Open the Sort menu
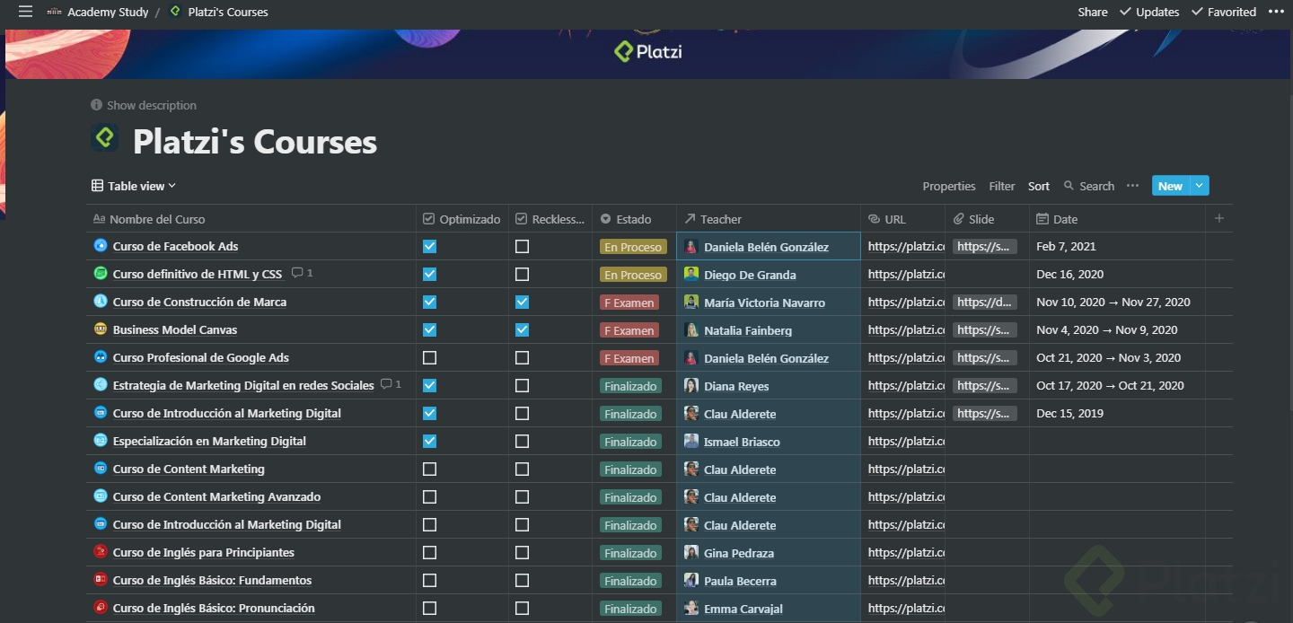 [x=1039, y=186]
